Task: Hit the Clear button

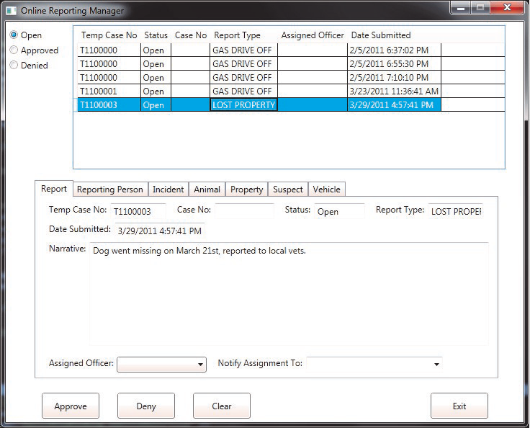Action: click(x=222, y=406)
